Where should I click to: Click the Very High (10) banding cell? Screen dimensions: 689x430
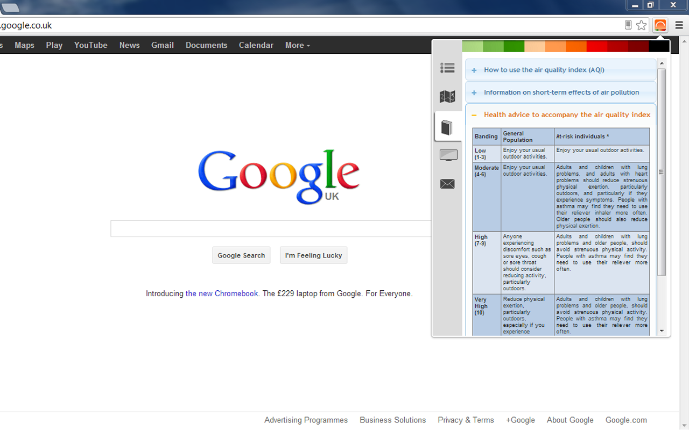tap(487, 315)
